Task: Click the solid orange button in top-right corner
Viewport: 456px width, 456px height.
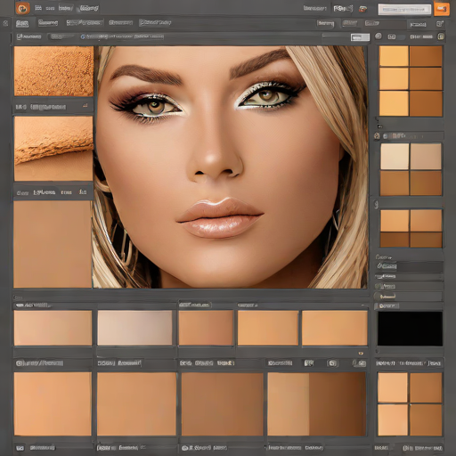Action: point(442,9)
